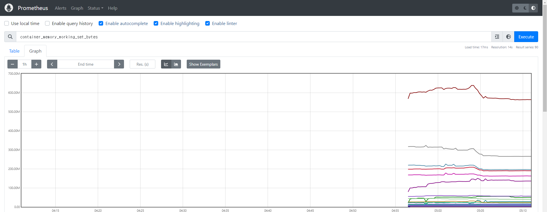Switch to dark theme moon icon

525,8
